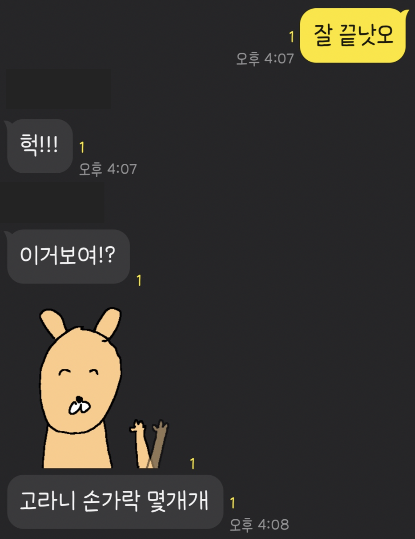Select the '헉!!!' chat bubble
This screenshot has width=415, height=539.
pyautogui.click(x=40, y=146)
